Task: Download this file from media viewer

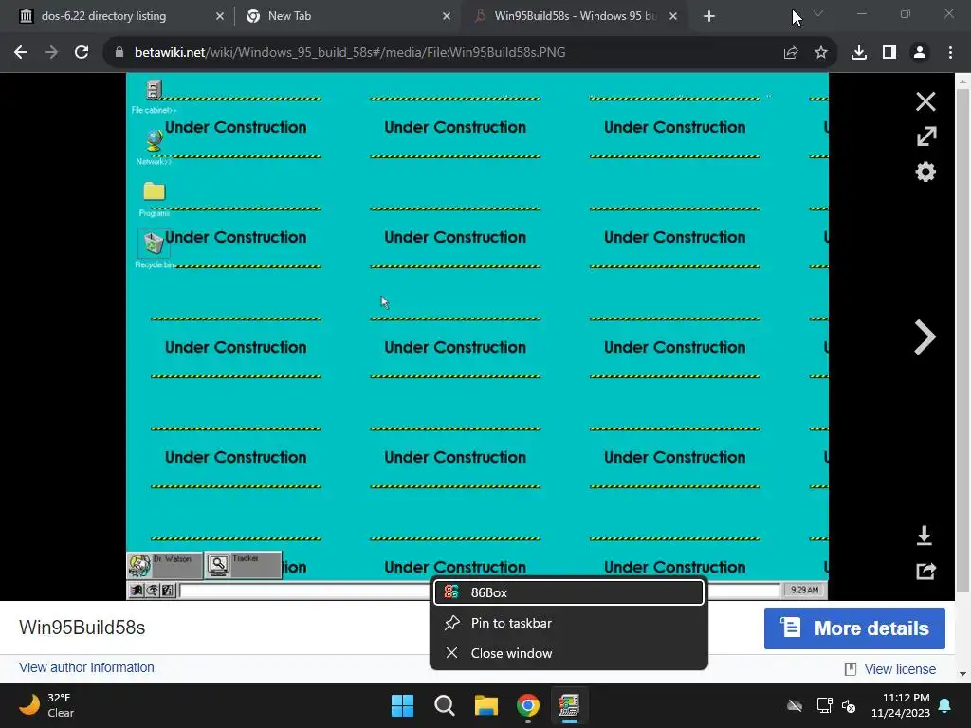Action: [x=924, y=536]
